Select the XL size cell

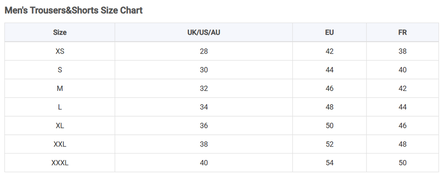(60, 126)
